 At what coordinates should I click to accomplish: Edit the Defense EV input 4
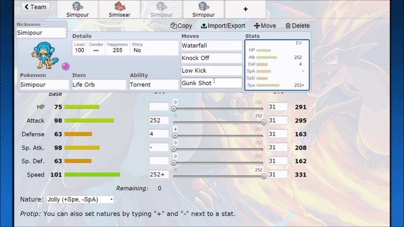pyautogui.click(x=158, y=134)
